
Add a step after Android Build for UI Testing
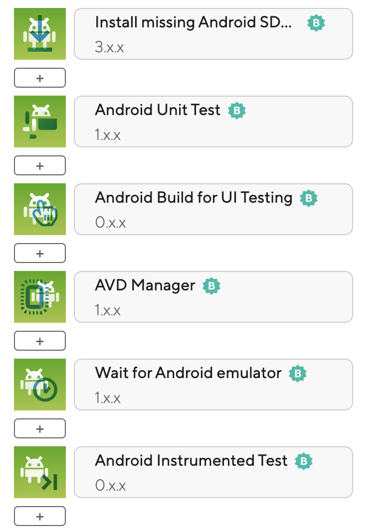[x=40, y=253]
